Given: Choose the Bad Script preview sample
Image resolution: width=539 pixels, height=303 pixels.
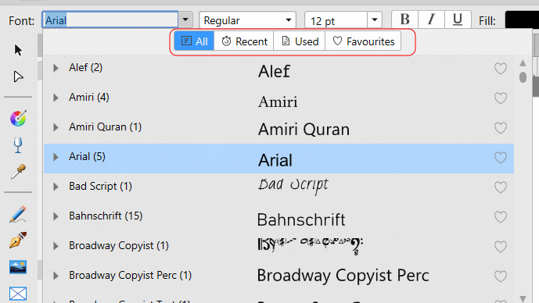Looking at the screenshot, I should point(293,186).
